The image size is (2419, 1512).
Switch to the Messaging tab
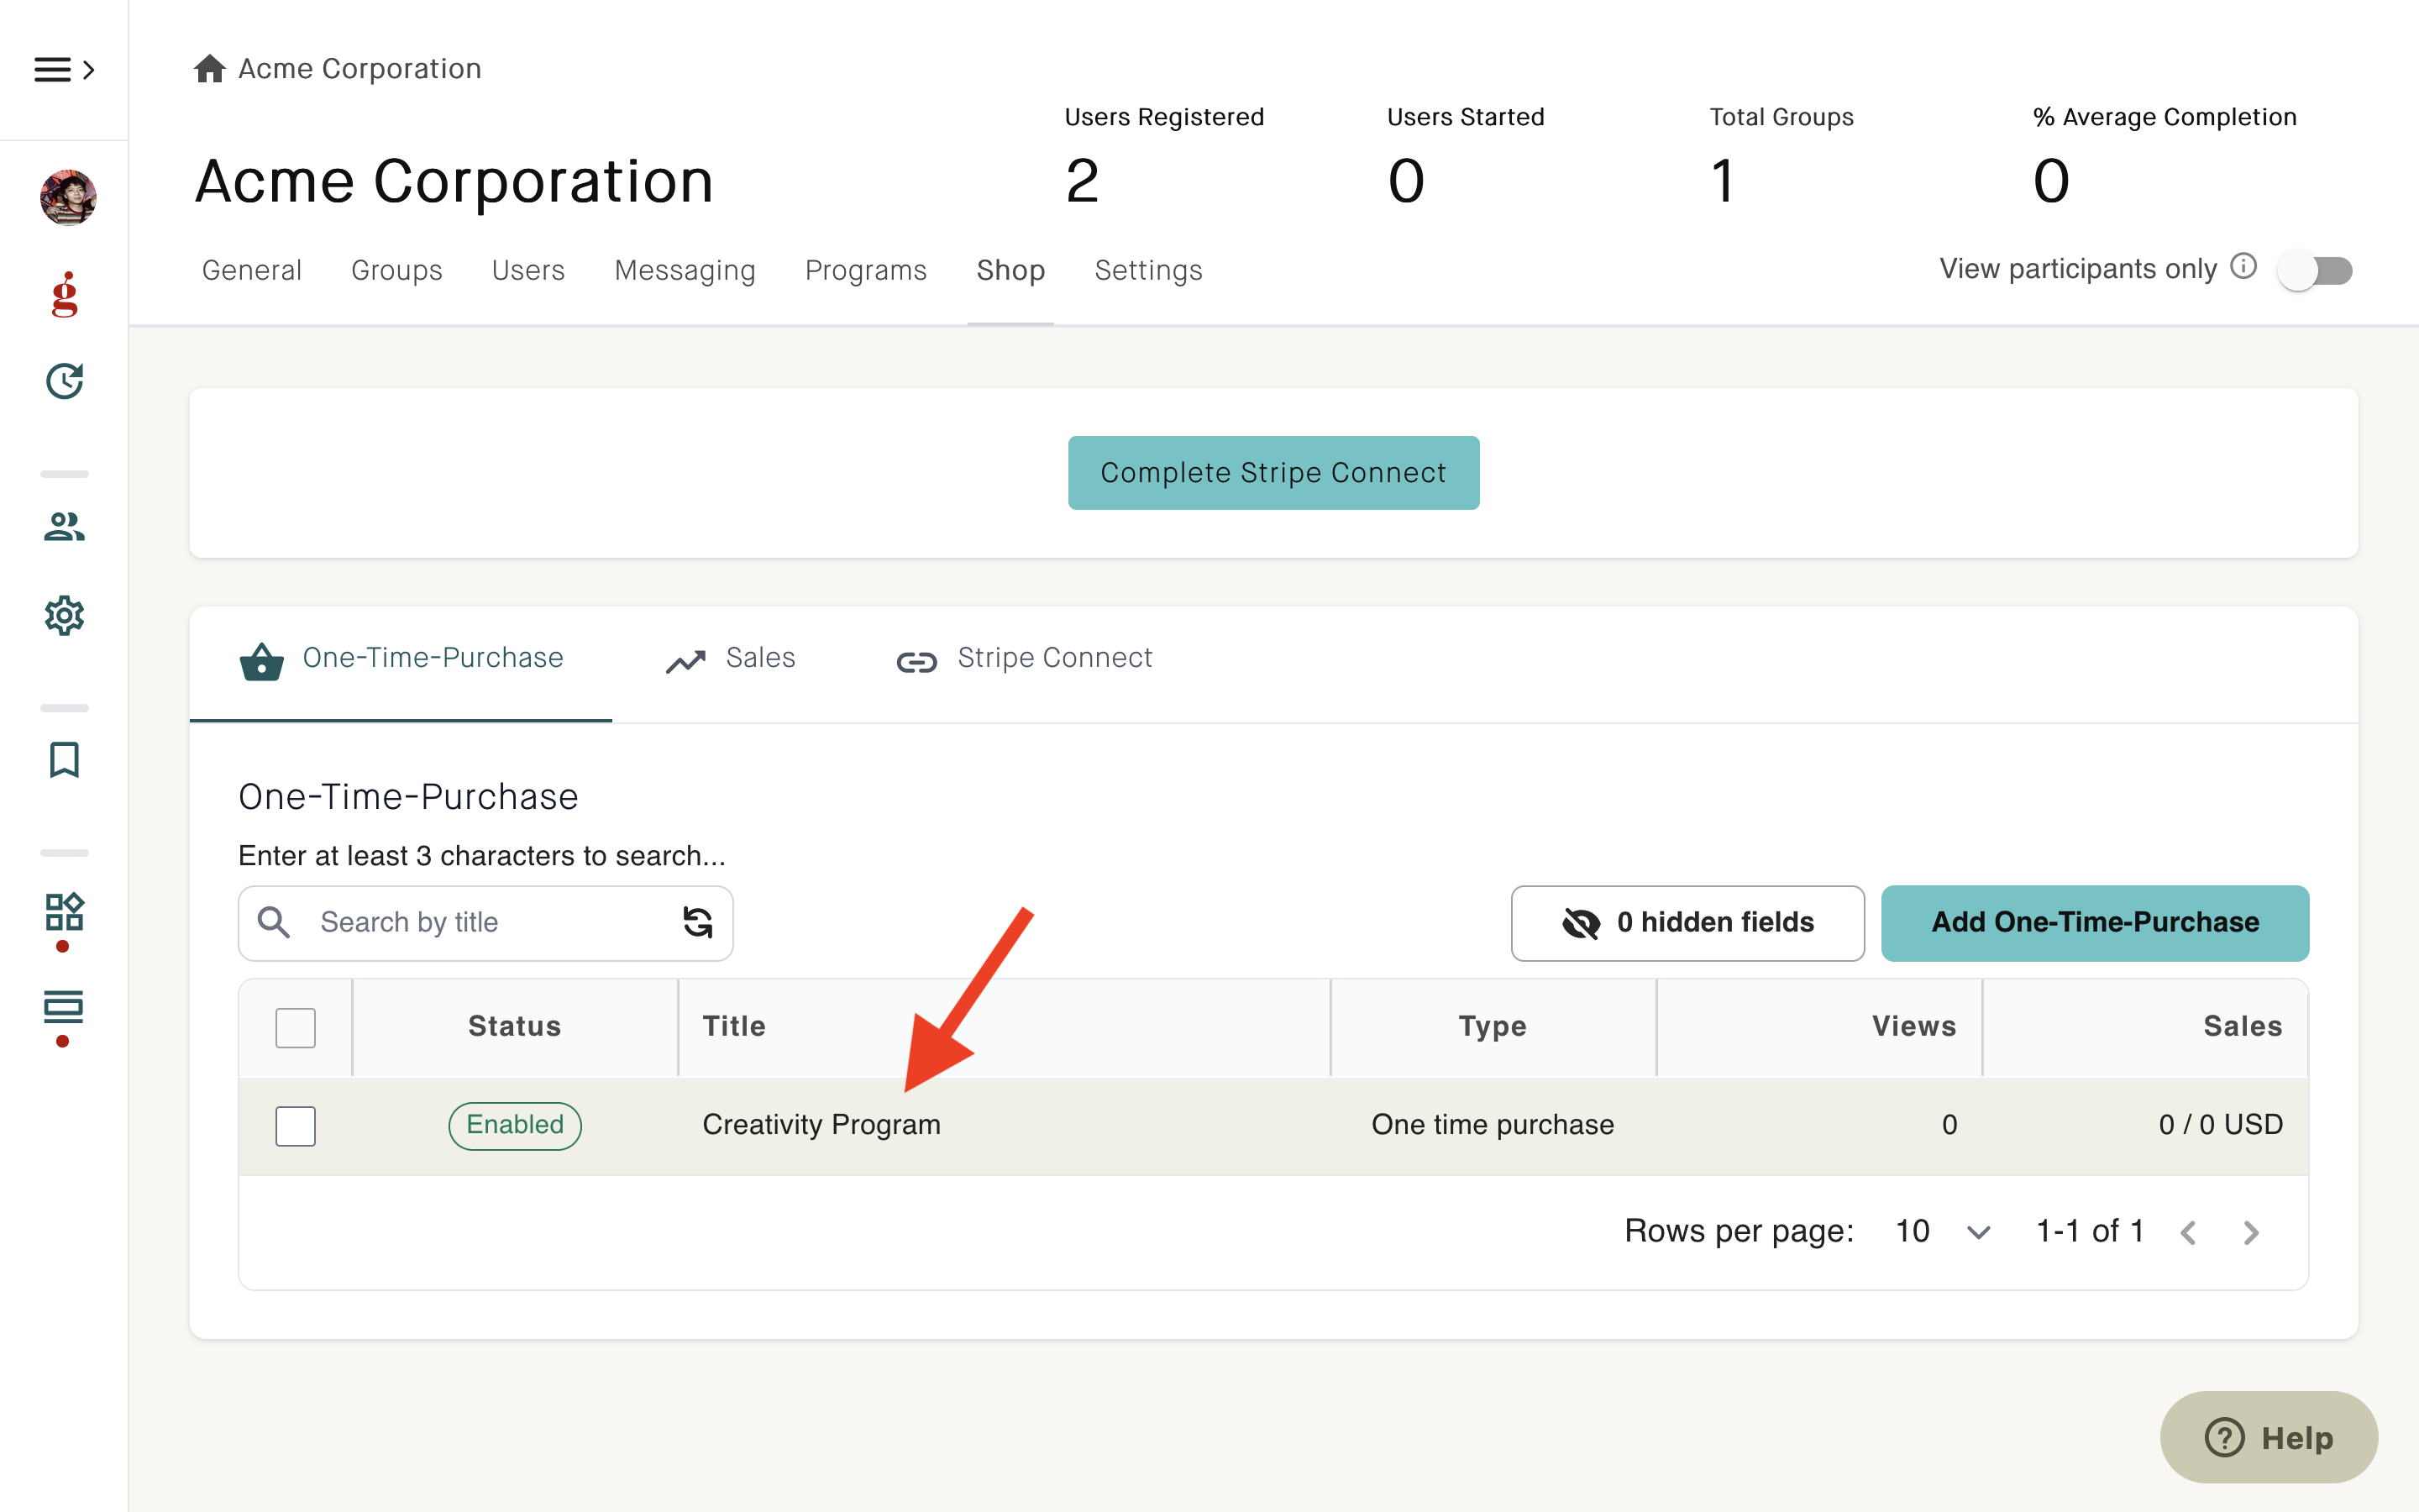click(685, 270)
